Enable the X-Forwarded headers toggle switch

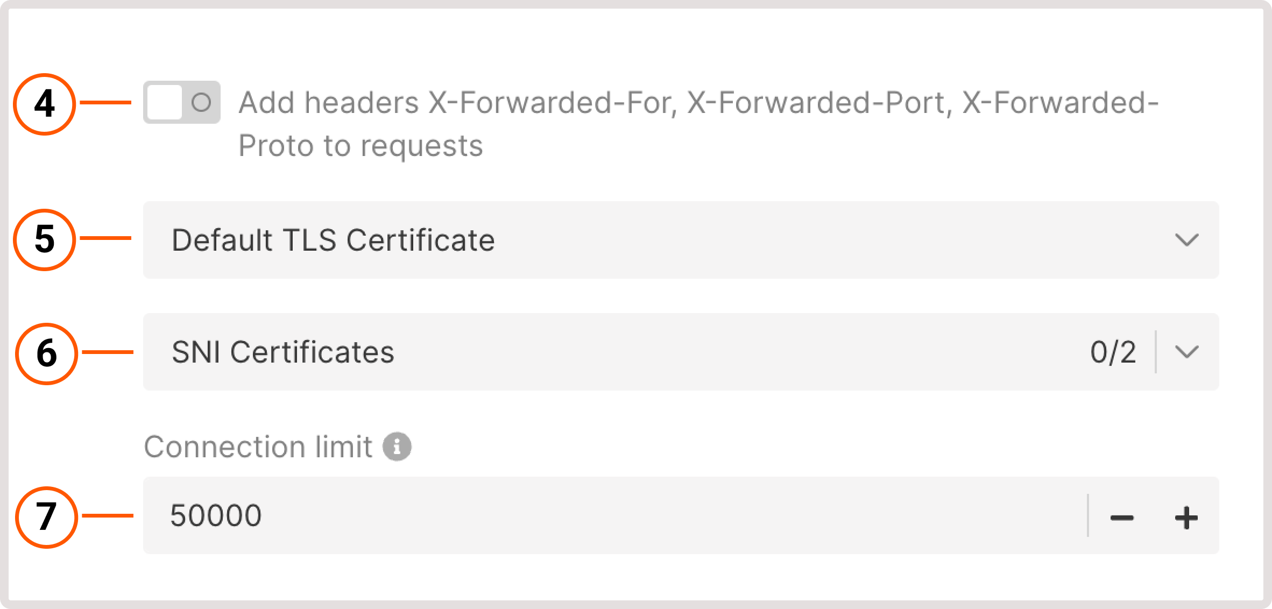[182, 102]
